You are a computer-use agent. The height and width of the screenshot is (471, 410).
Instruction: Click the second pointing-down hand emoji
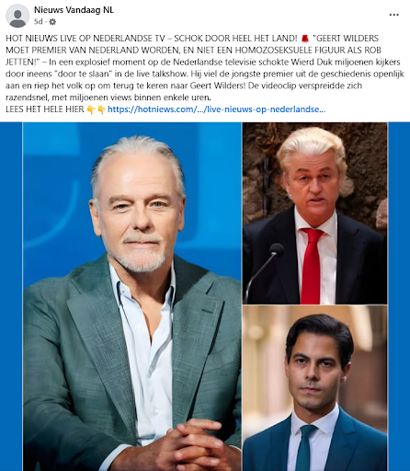click(x=102, y=109)
